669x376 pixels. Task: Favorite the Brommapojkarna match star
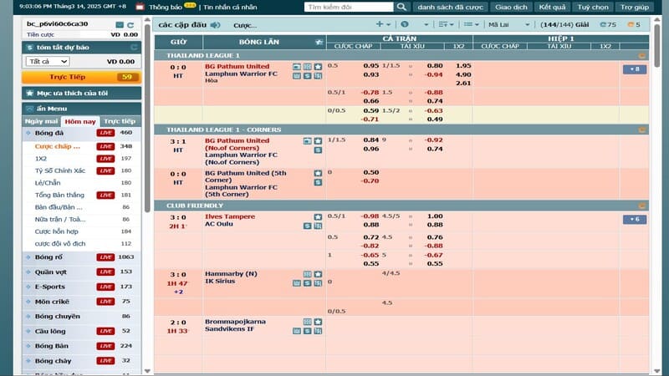pyautogui.click(x=318, y=322)
